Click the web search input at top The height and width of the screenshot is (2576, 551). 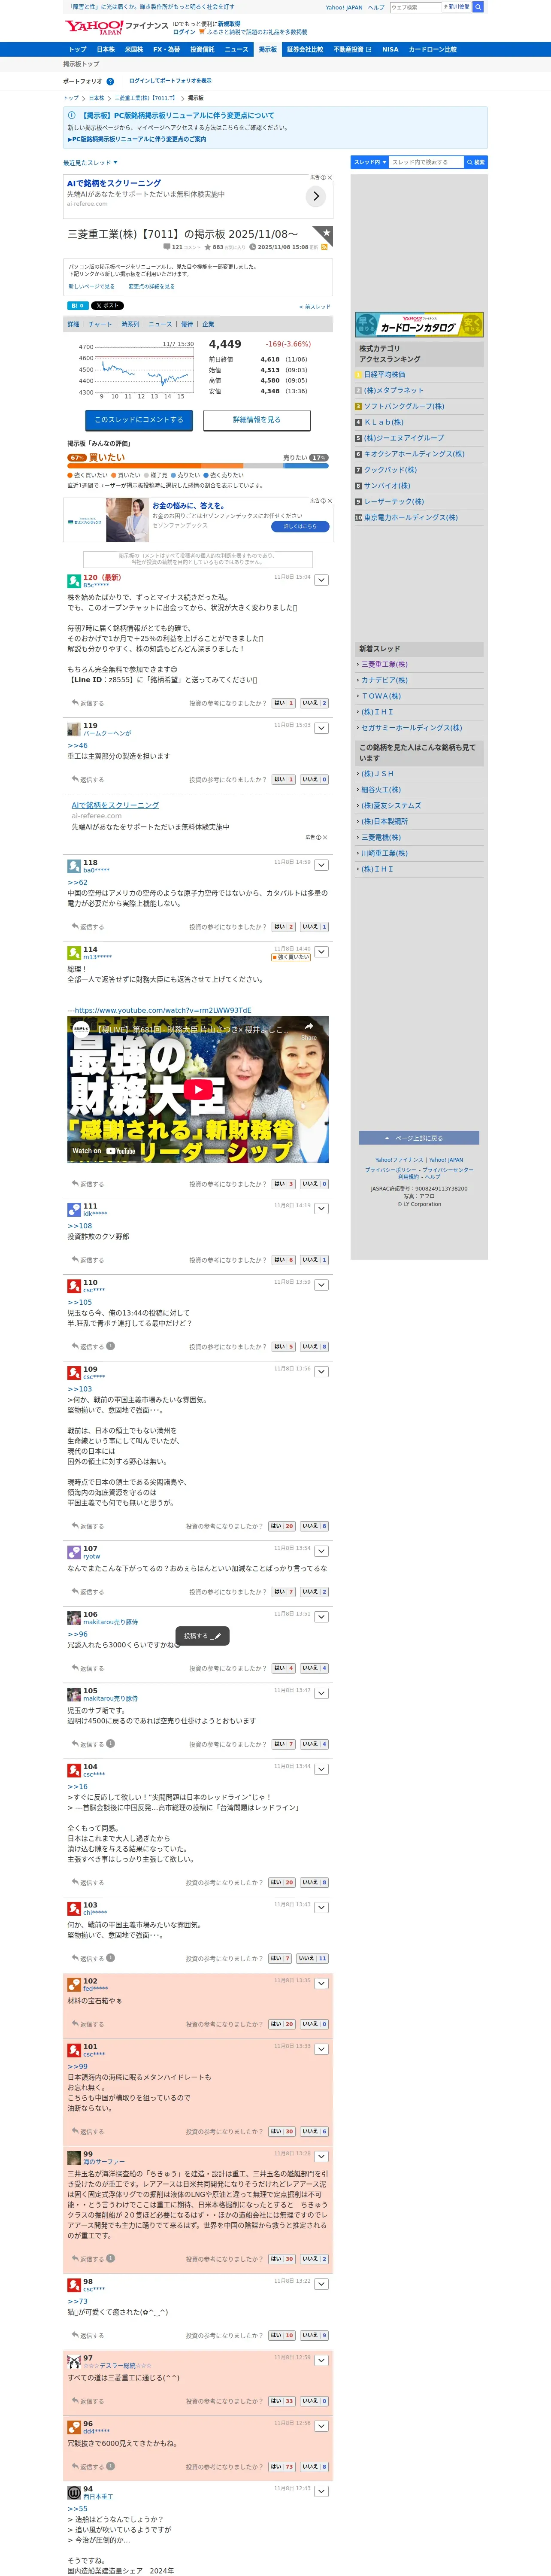click(x=415, y=7)
